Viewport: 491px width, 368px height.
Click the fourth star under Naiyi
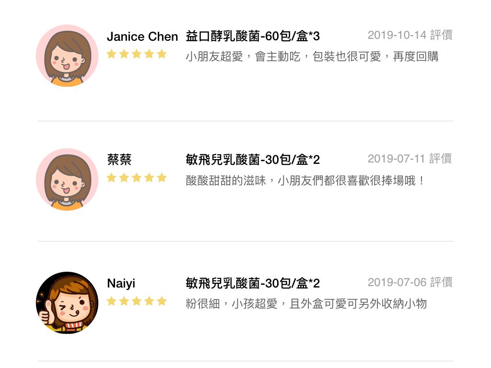[149, 301]
